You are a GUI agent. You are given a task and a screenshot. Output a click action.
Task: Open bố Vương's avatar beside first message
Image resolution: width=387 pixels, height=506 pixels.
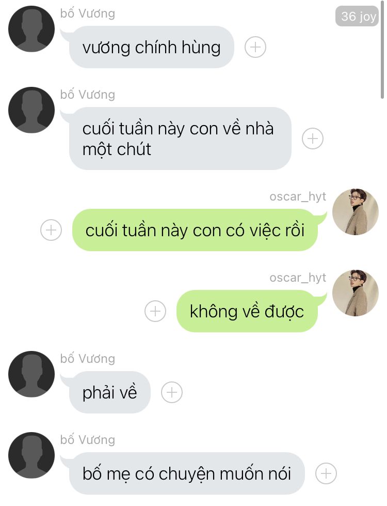pos(31,29)
